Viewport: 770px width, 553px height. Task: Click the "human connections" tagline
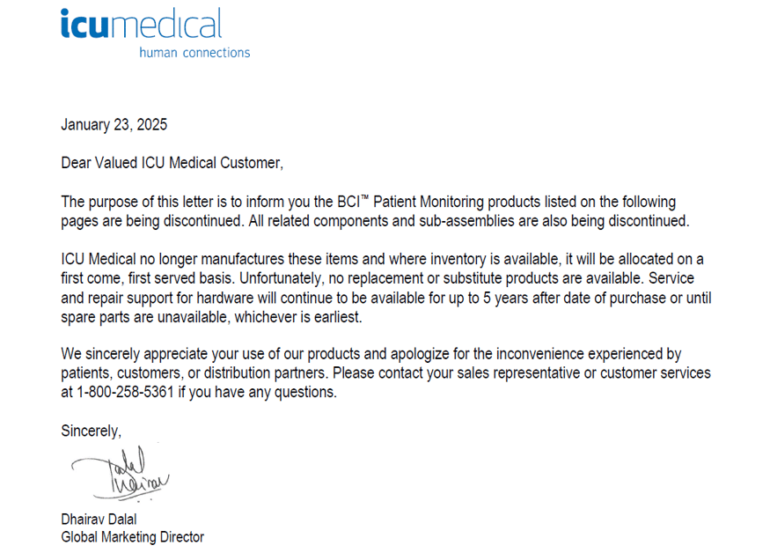194,53
